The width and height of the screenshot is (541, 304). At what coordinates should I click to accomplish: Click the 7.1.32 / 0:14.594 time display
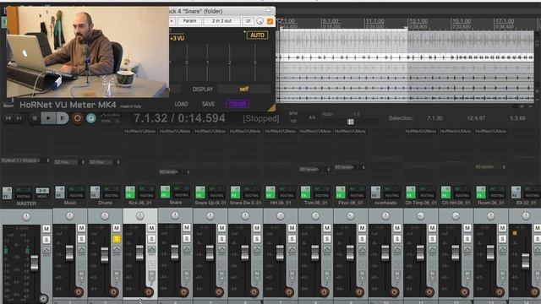(x=179, y=118)
